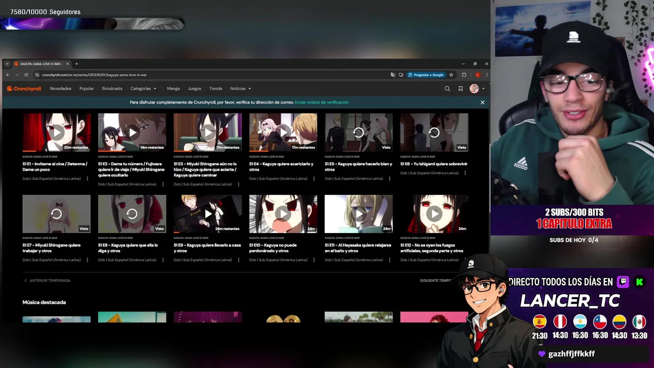Replay episode S1 E5 via replay icon
Viewport: 654px width, 368px height.
359,132
